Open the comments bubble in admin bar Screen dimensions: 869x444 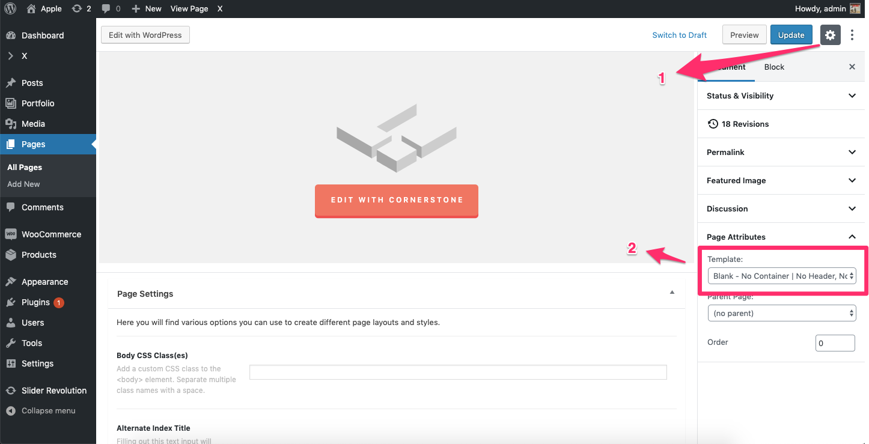[106, 8]
